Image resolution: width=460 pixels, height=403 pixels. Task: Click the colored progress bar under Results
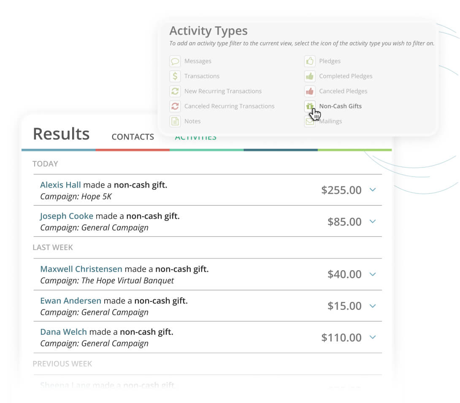[206, 150]
